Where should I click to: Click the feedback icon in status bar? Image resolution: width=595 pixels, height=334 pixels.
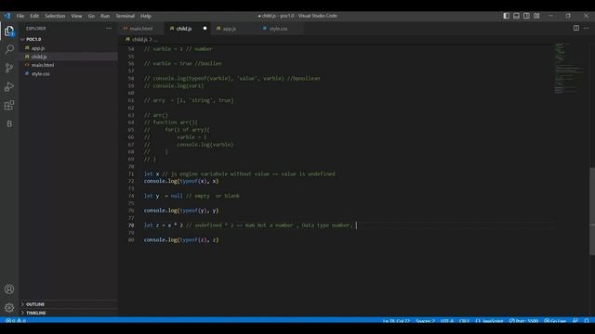(575, 321)
